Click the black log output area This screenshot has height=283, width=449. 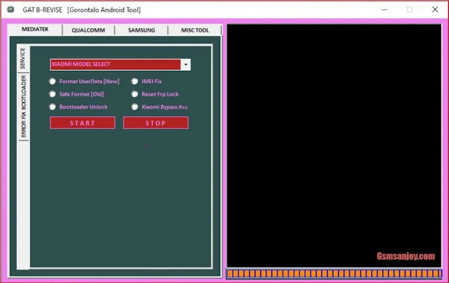(x=334, y=146)
